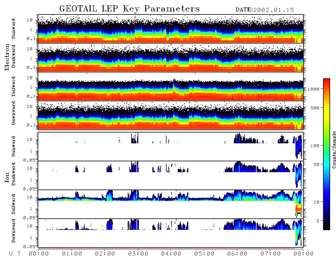Click the 1000 colorbar tick value
The image size is (336, 259).
point(313,89)
